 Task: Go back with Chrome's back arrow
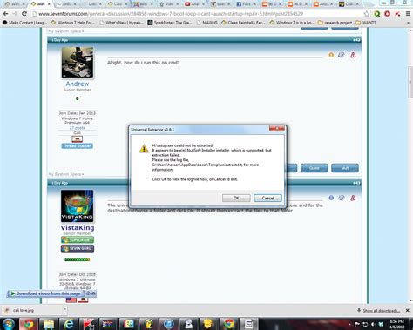tap(5, 14)
